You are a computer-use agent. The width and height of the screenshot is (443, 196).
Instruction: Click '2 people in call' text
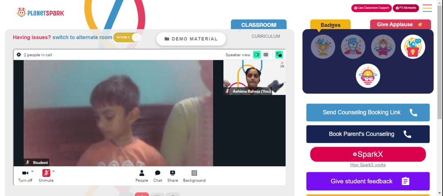(x=38, y=55)
